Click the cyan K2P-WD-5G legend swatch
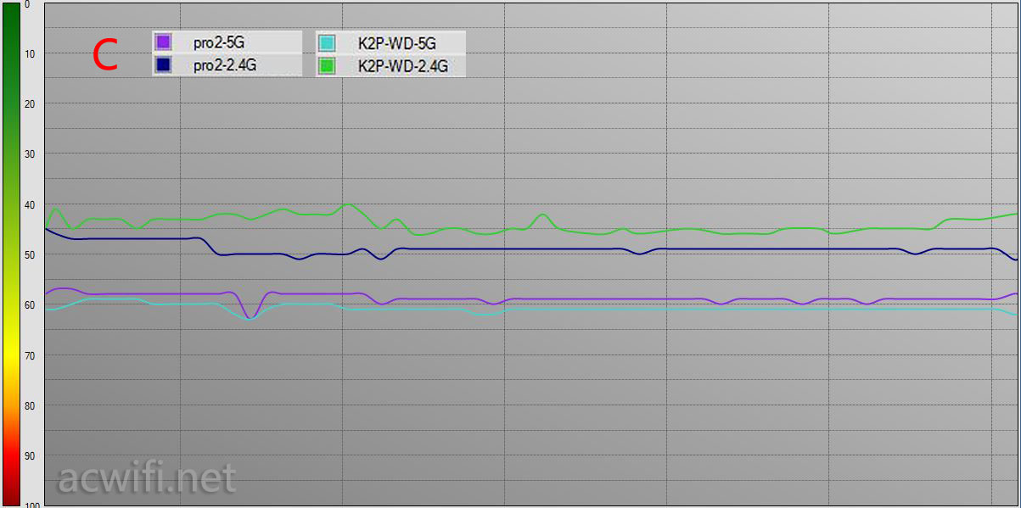1021x508 pixels. click(x=328, y=42)
